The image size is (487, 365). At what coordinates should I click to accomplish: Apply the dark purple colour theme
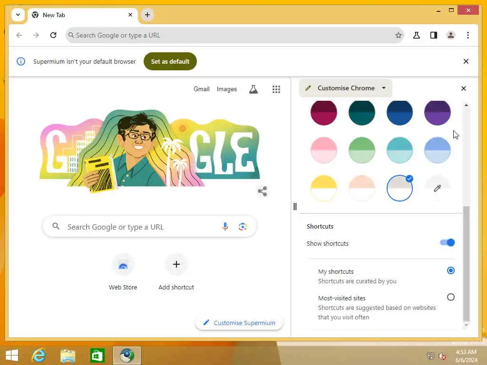[x=437, y=112]
